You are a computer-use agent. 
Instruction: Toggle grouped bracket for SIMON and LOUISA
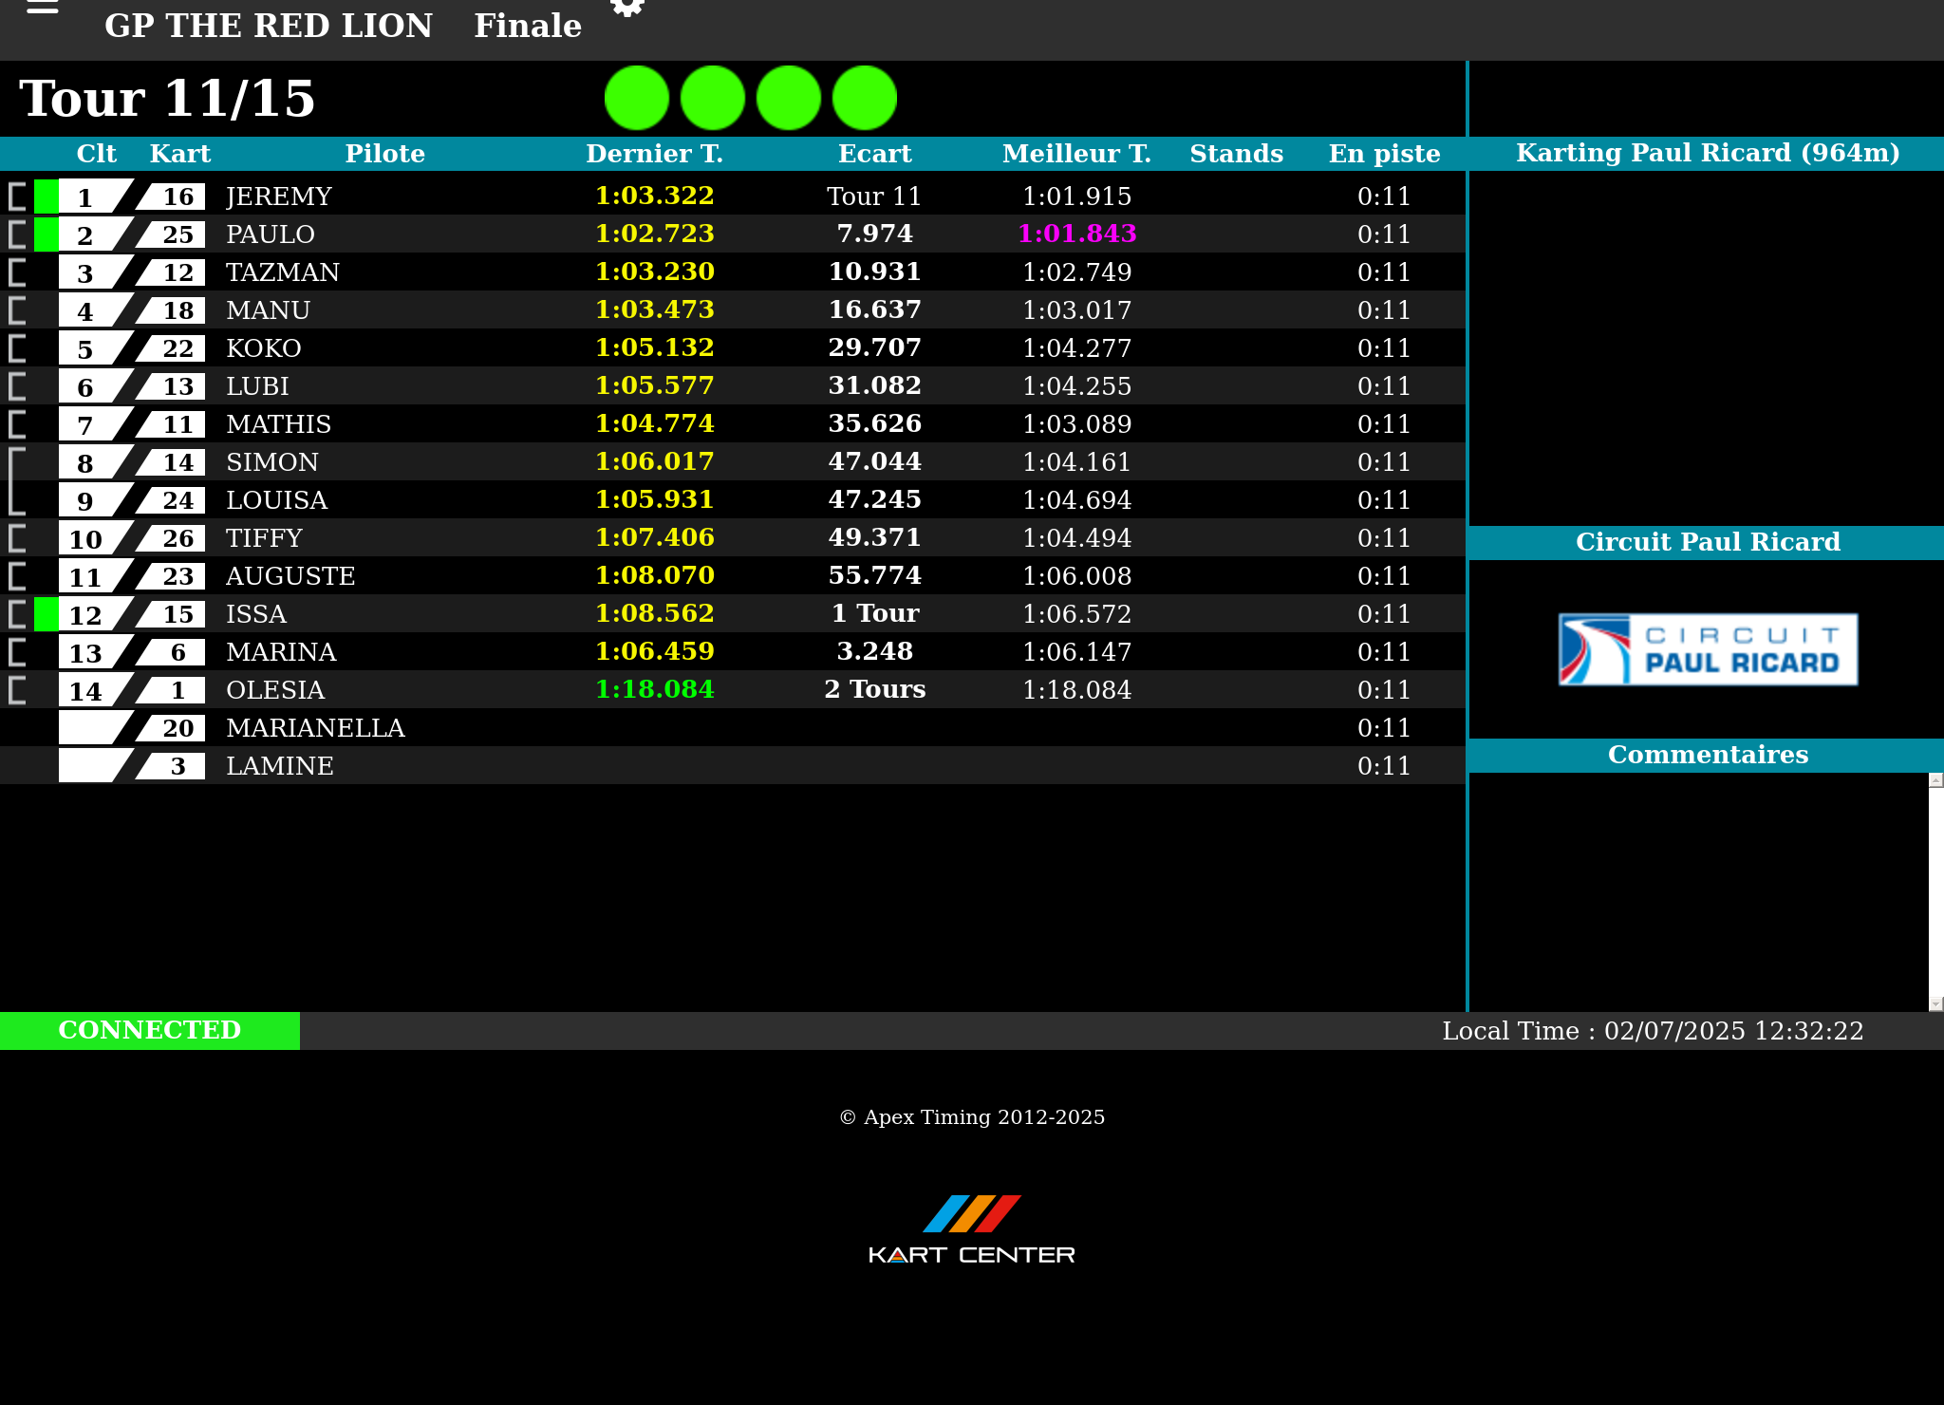(15, 481)
